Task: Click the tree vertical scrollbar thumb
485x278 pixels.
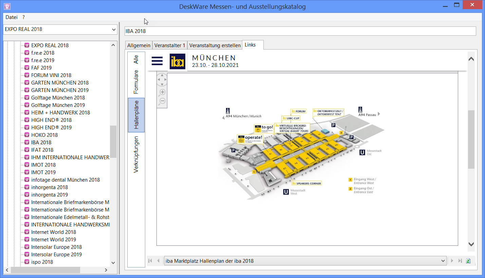Action: [x=113, y=142]
